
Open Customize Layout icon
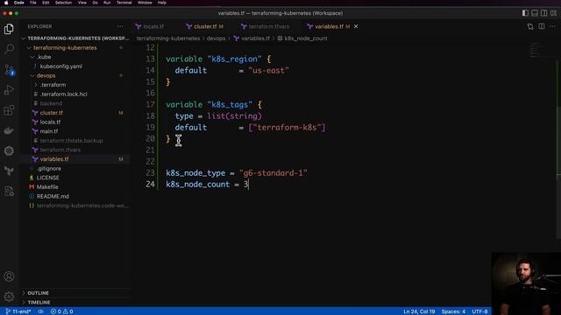553,13
